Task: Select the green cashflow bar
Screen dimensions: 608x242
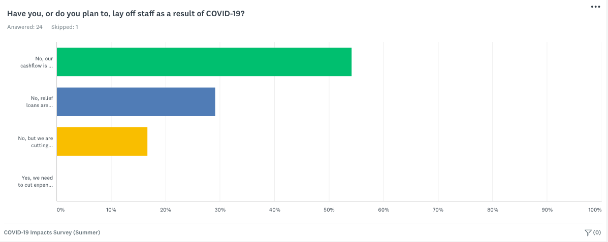Action: click(x=204, y=62)
